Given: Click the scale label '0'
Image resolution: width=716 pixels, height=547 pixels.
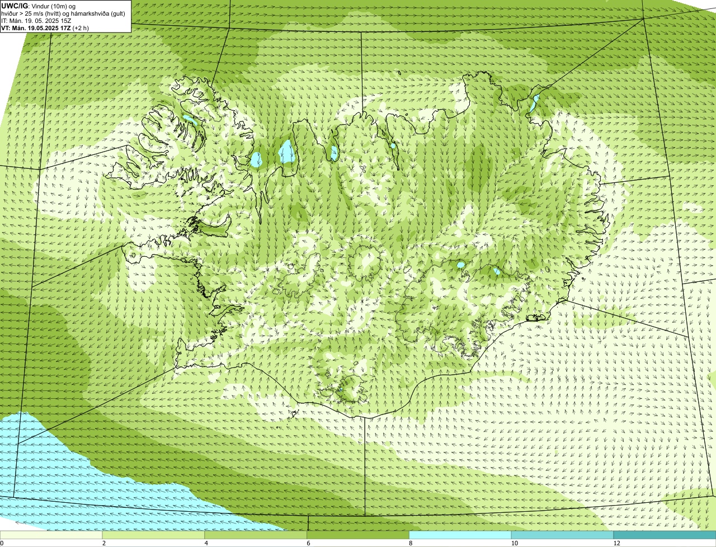Looking at the screenshot, I should 2,543.
